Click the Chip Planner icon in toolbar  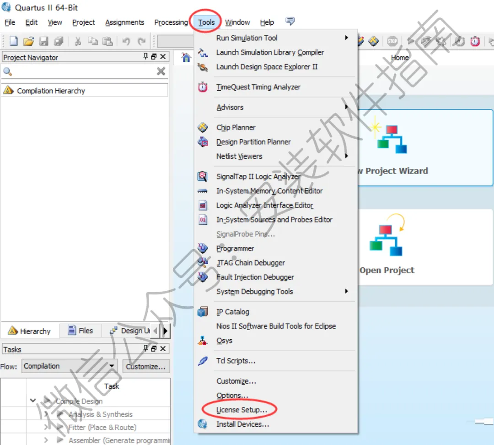373,41
